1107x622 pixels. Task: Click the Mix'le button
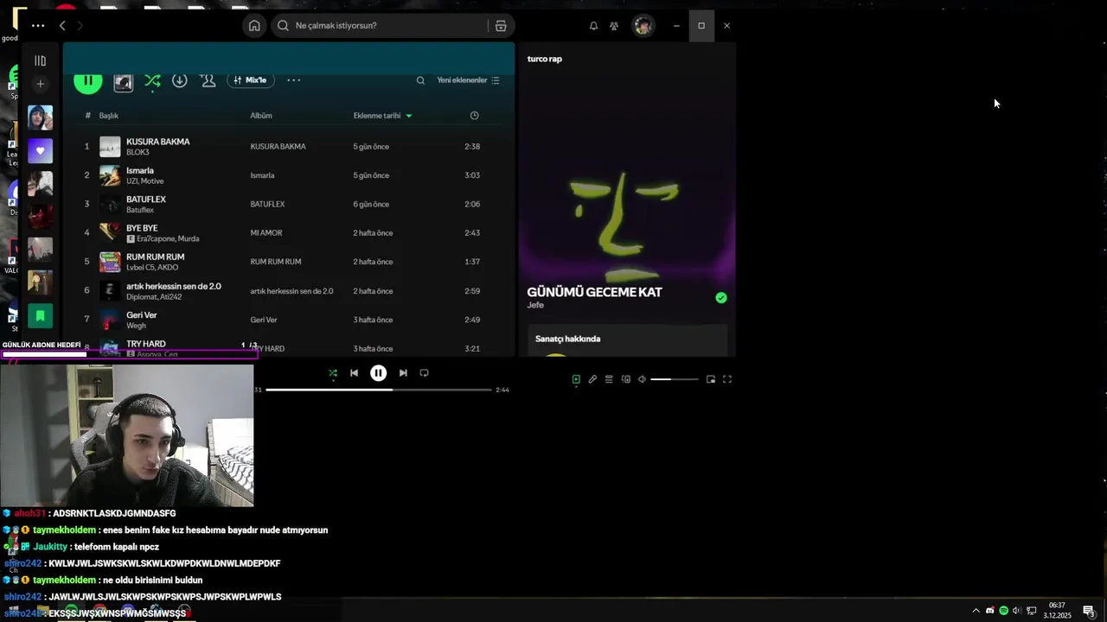coord(251,80)
